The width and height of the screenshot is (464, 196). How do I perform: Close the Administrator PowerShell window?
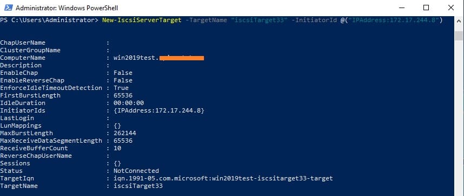coord(450,8)
